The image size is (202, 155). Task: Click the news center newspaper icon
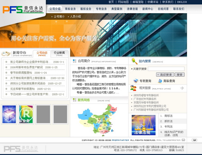pyautogui.click(x=6, y=54)
